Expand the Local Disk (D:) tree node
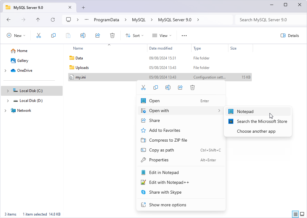Image resolution: width=307 pixels, height=218 pixels. pyautogui.click(x=8, y=101)
